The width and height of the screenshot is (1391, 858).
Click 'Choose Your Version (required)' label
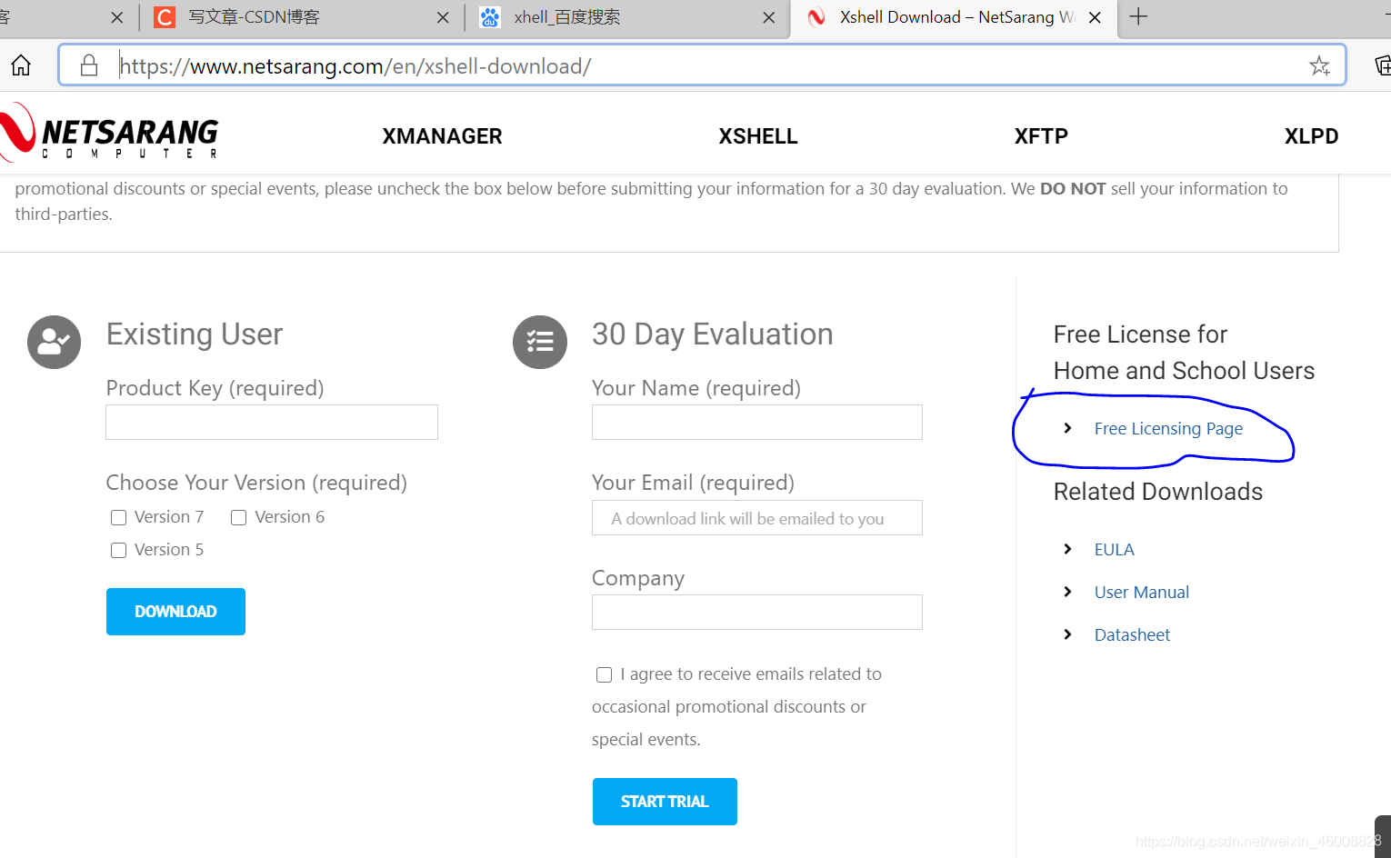tap(256, 483)
